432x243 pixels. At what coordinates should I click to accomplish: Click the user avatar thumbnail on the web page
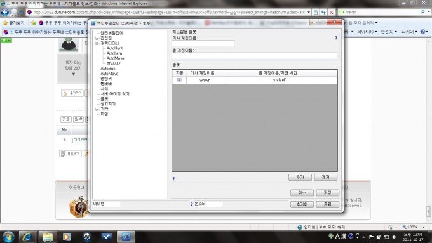tap(69, 45)
